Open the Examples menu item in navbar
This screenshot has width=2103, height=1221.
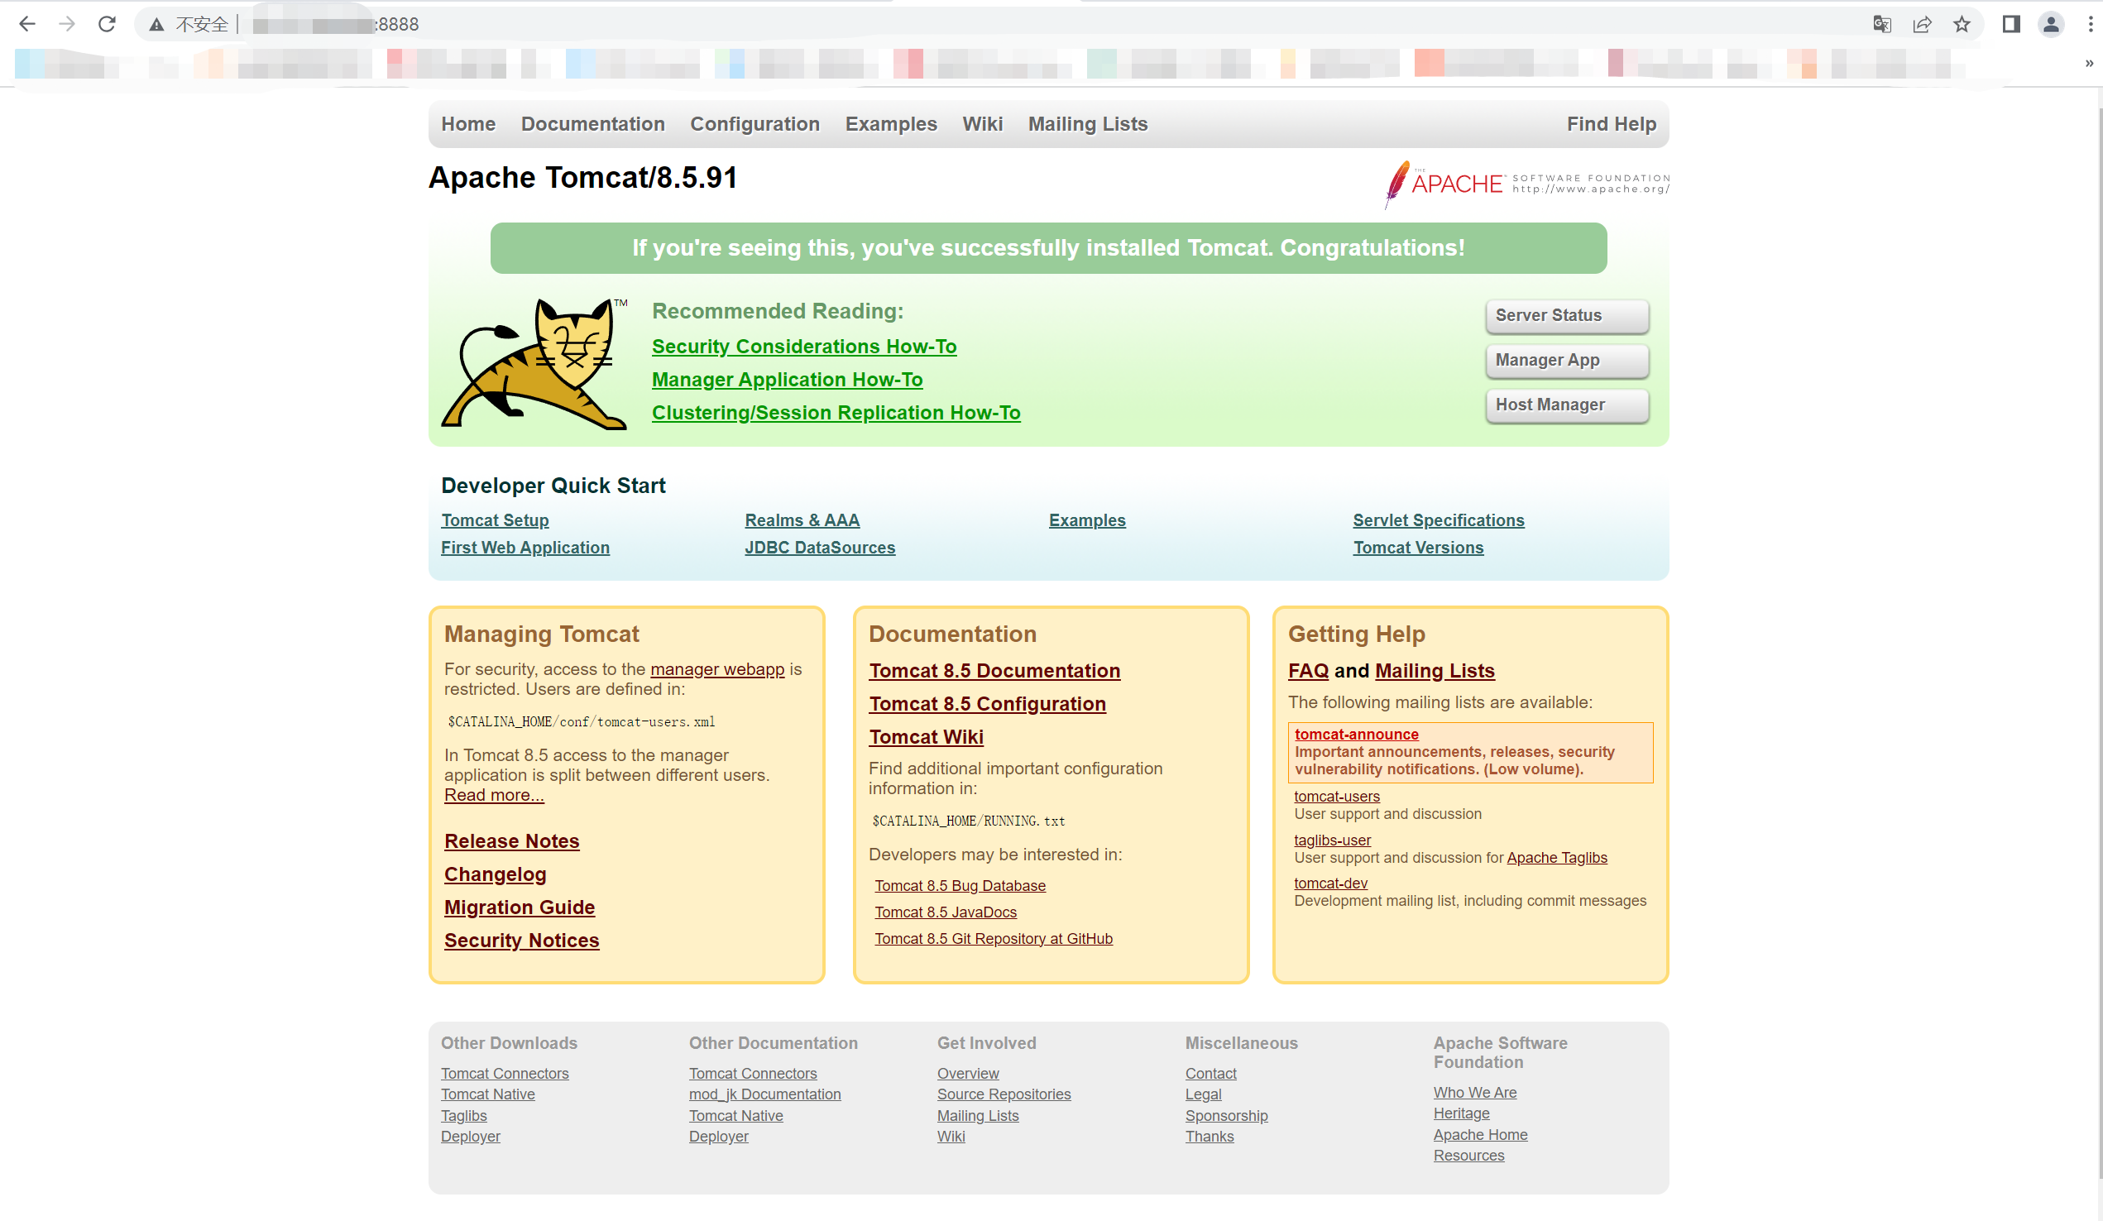point(890,123)
